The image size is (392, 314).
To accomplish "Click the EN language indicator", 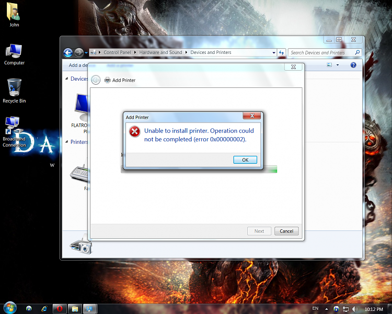I will [315, 308].
